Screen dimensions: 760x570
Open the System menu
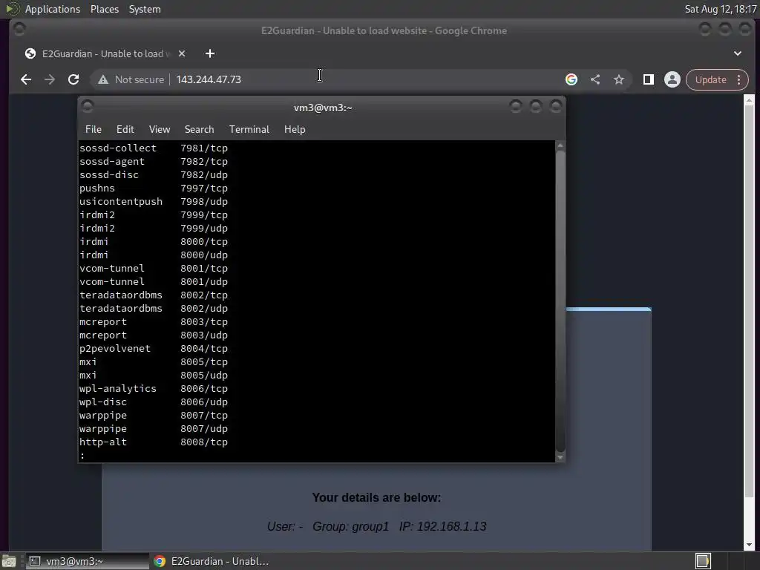point(145,9)
